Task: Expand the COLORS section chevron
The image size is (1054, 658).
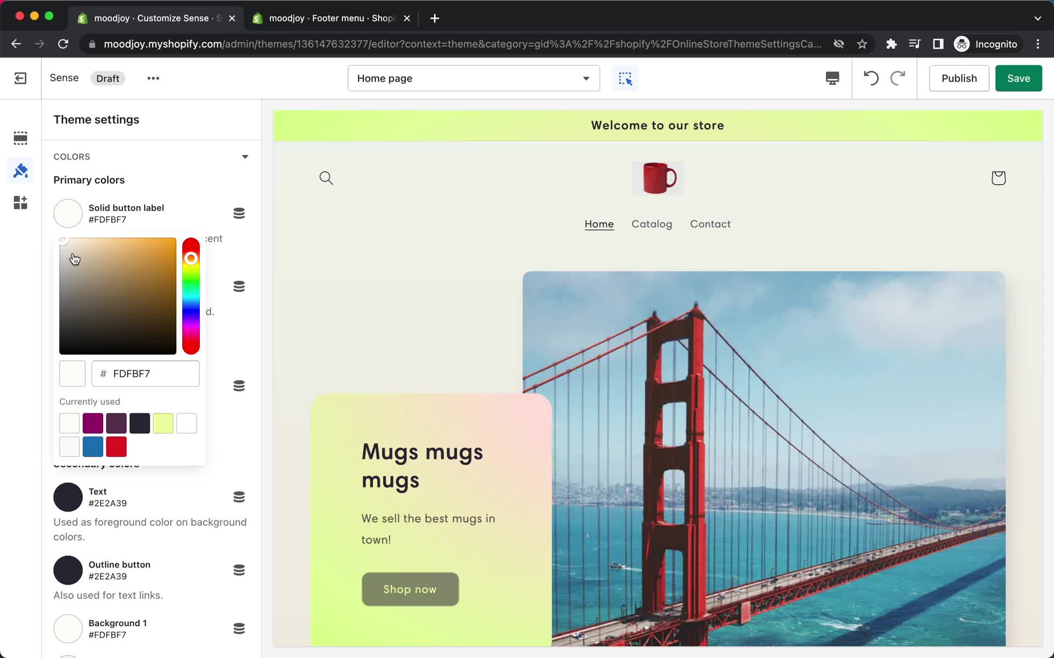Action: (x=244, y=156)
